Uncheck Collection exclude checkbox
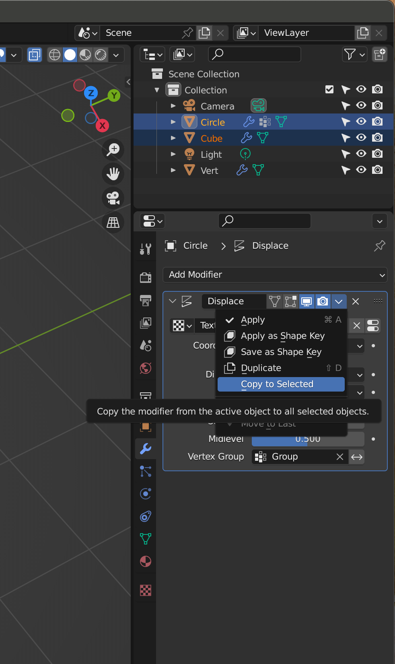The width and height of the screenshot is (395, 664). click(329, 89)
